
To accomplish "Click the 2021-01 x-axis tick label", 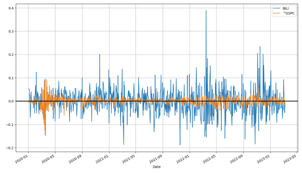I will 103,158.
